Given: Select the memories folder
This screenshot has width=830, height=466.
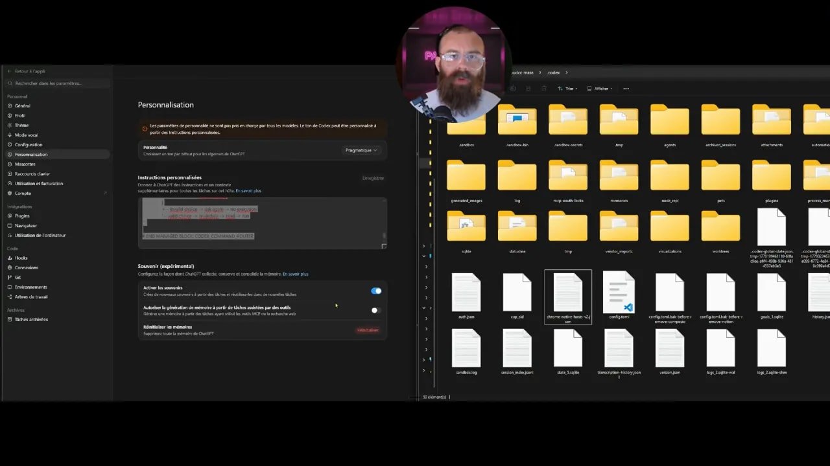Looking at the screenshot, I should [x=619, y=181].
